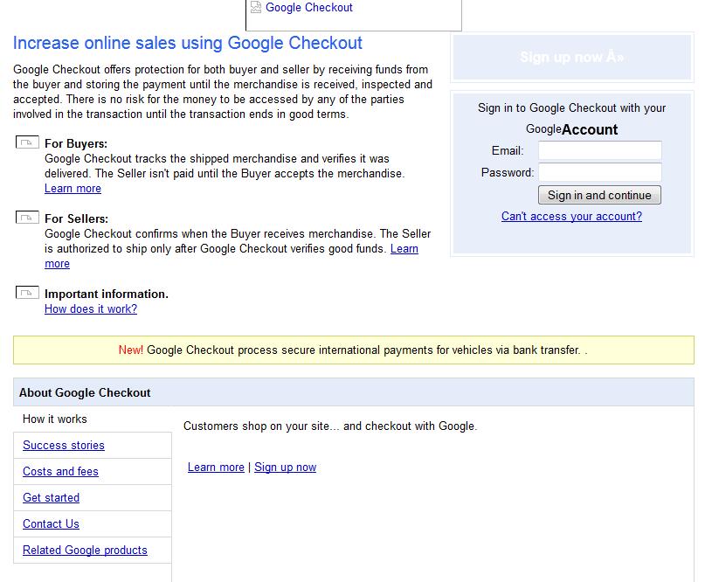
Task: Click the Google Checkout link at the top
Action: tap(308, 7)
